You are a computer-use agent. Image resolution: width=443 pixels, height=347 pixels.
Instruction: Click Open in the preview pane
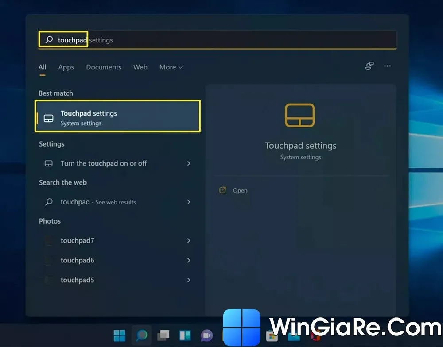coord(240,190)
